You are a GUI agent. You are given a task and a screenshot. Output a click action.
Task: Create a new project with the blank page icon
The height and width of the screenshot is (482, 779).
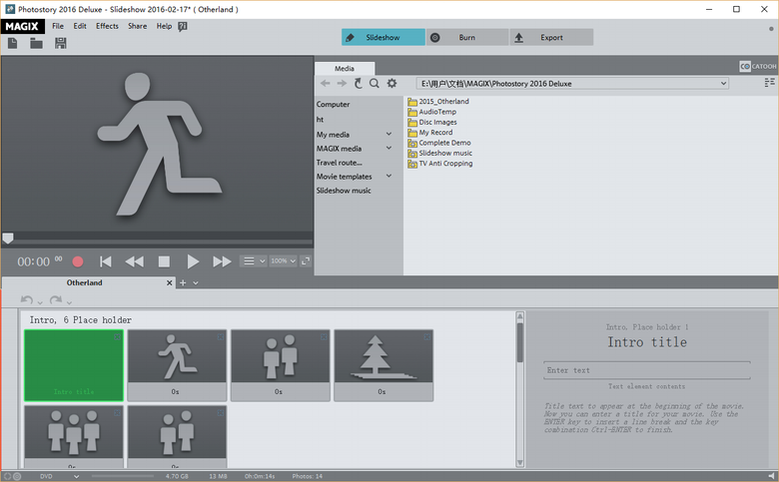(x=12, y=43)
